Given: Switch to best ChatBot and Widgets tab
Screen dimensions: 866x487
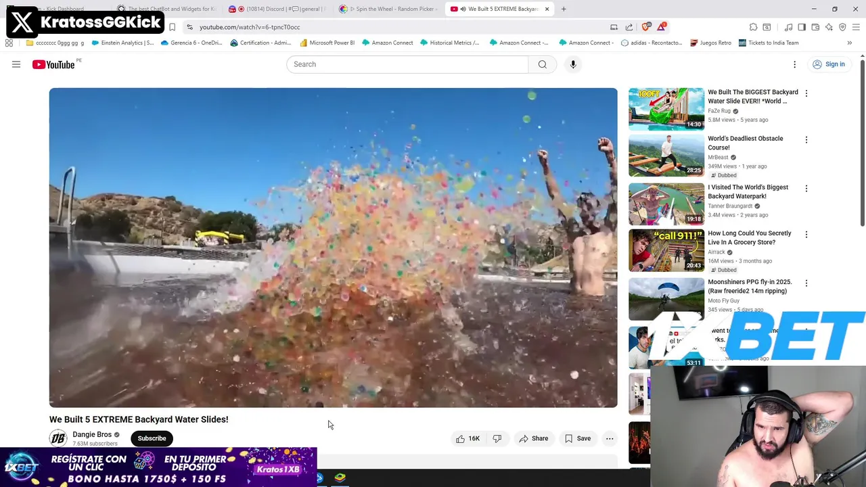Looking at the screenshot, I should click(x=166, y=9).
